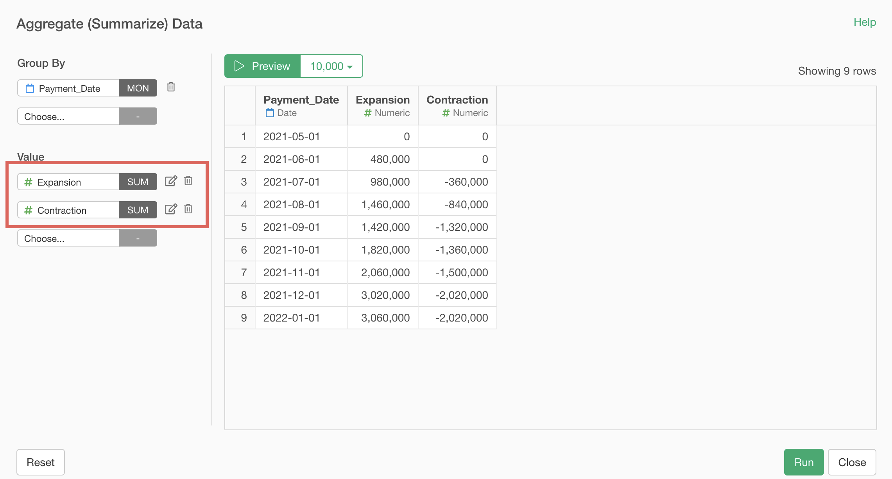Close the Aggregate dialog
The height and width of the screenshot is (479, 892).
852,462
